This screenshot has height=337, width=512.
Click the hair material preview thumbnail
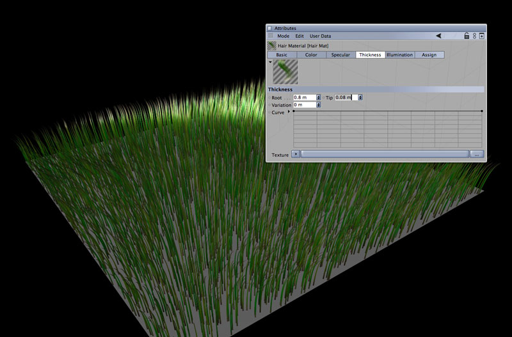(x=285, y=72)
